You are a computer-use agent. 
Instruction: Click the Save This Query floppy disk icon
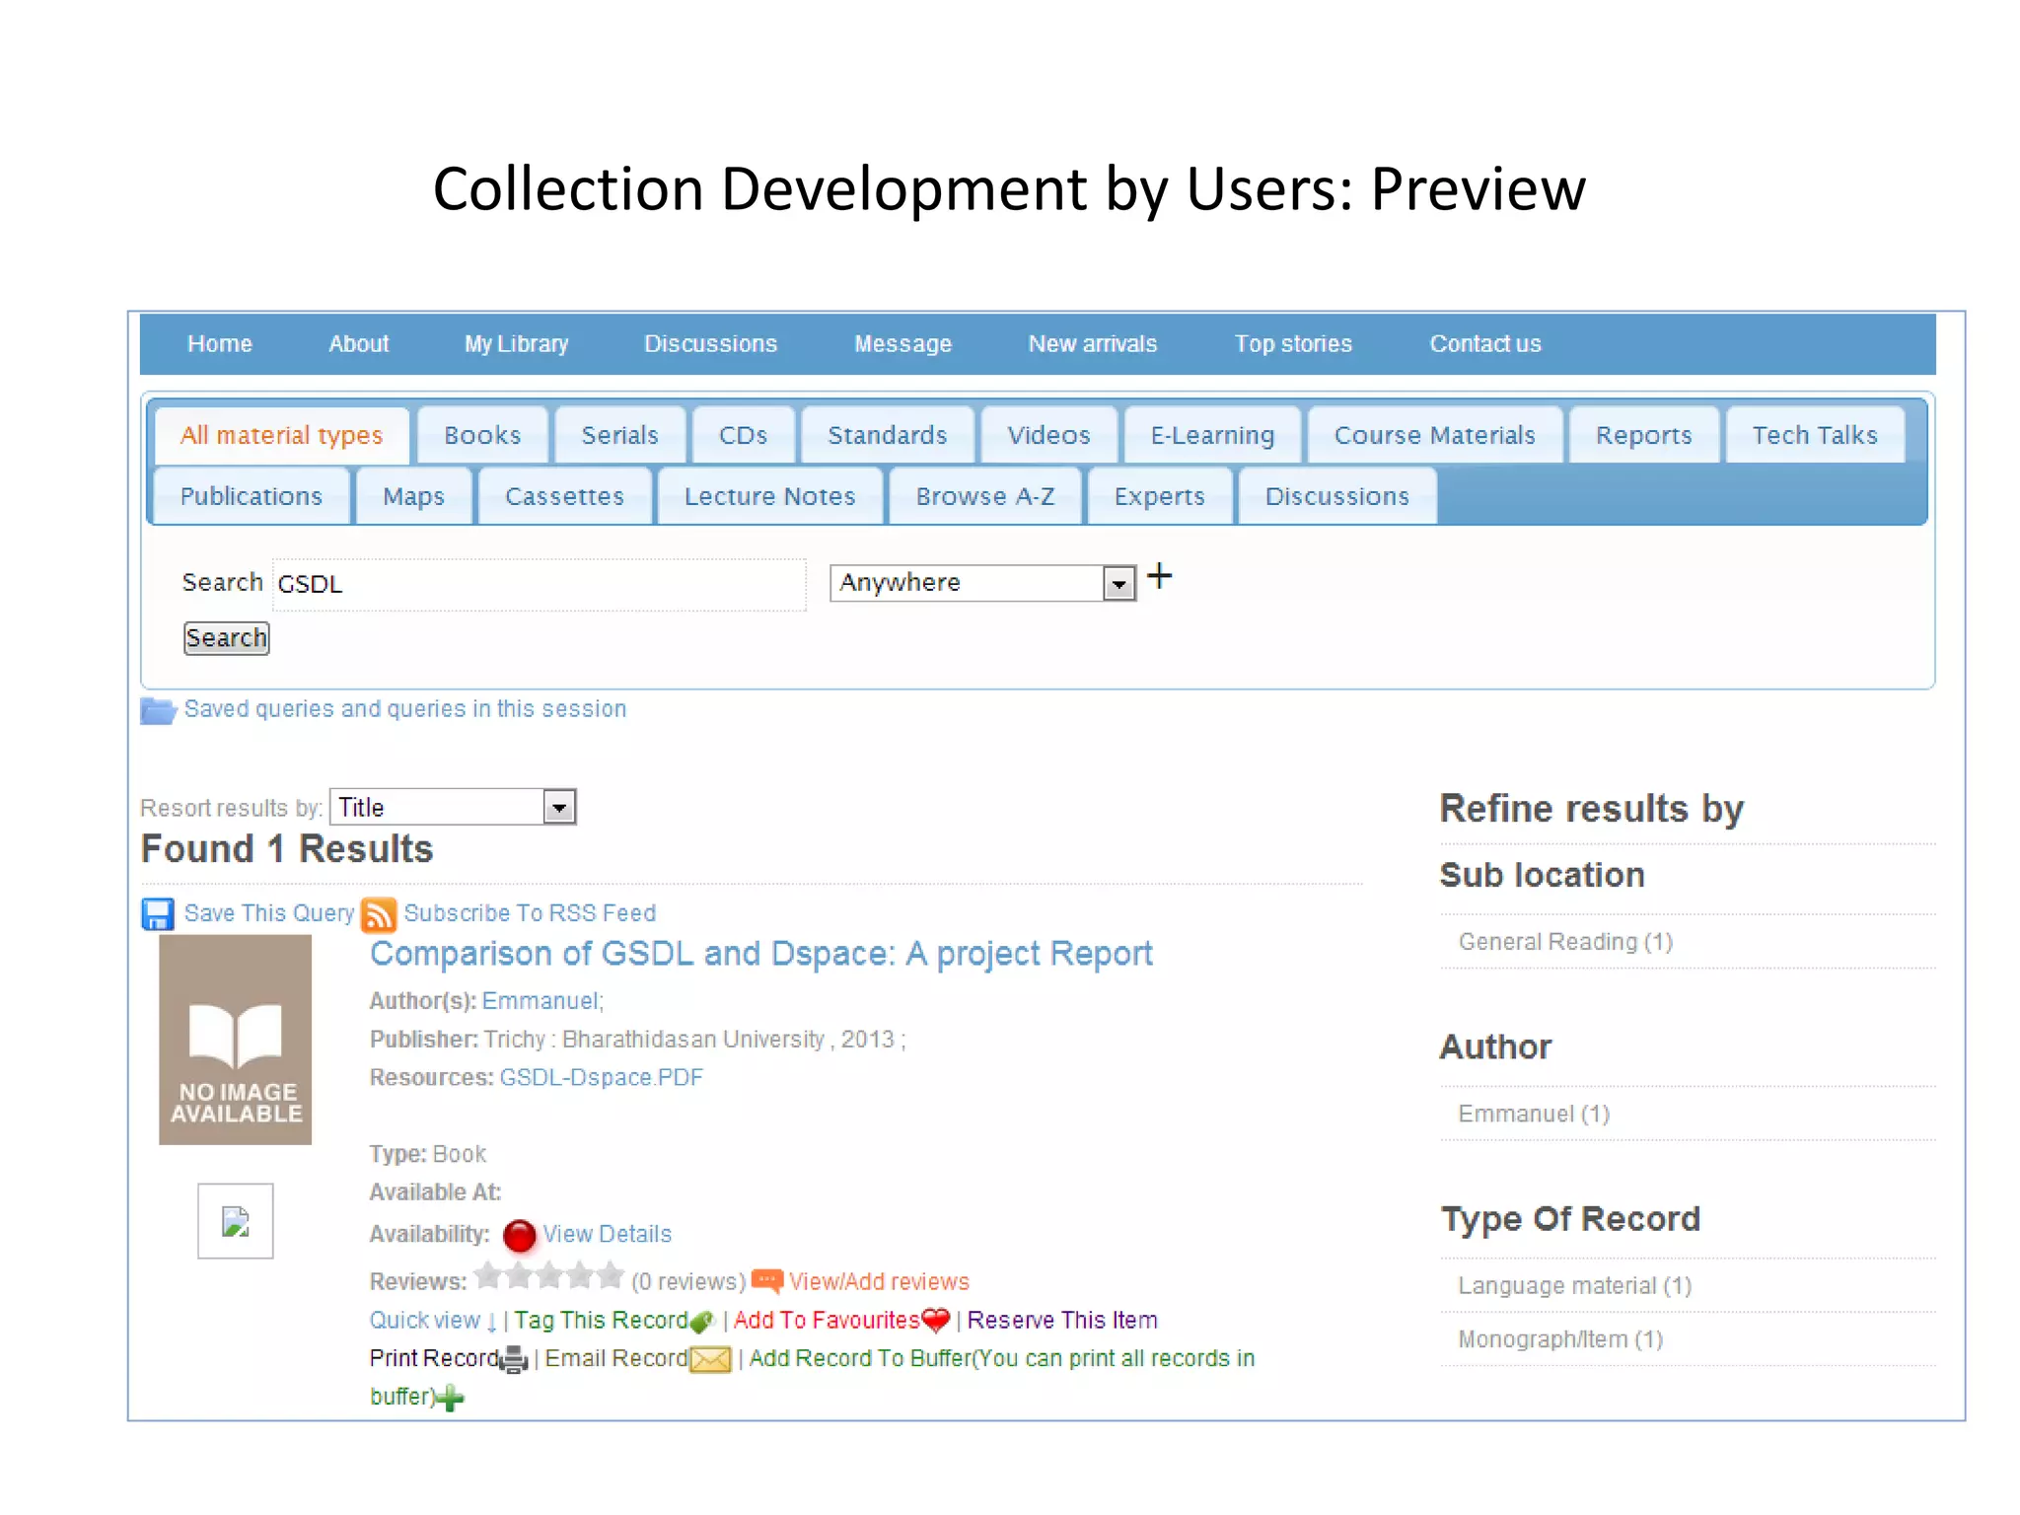158,914
